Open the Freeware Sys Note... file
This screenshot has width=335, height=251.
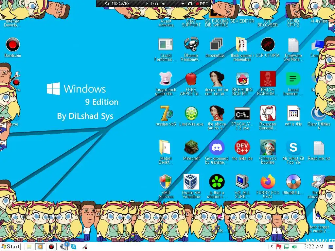point(293,45)
